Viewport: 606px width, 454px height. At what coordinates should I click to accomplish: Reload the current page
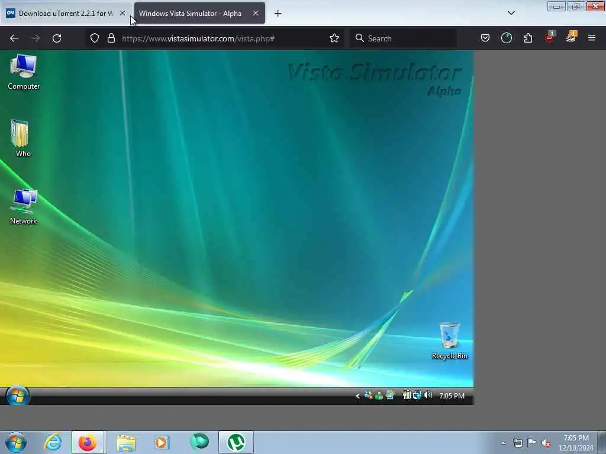[57, 38]
